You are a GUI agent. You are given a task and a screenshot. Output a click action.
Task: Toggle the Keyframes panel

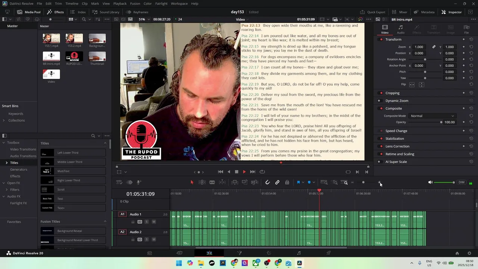(x=137, y=12)
